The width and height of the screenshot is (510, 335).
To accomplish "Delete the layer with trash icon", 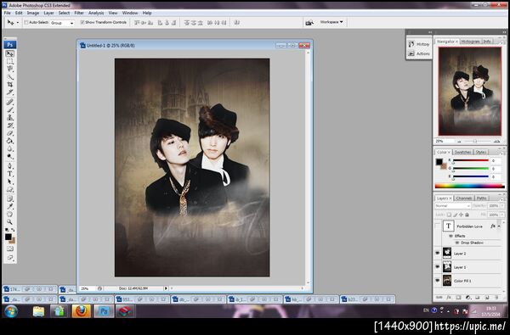I will [x=496, y=298].
